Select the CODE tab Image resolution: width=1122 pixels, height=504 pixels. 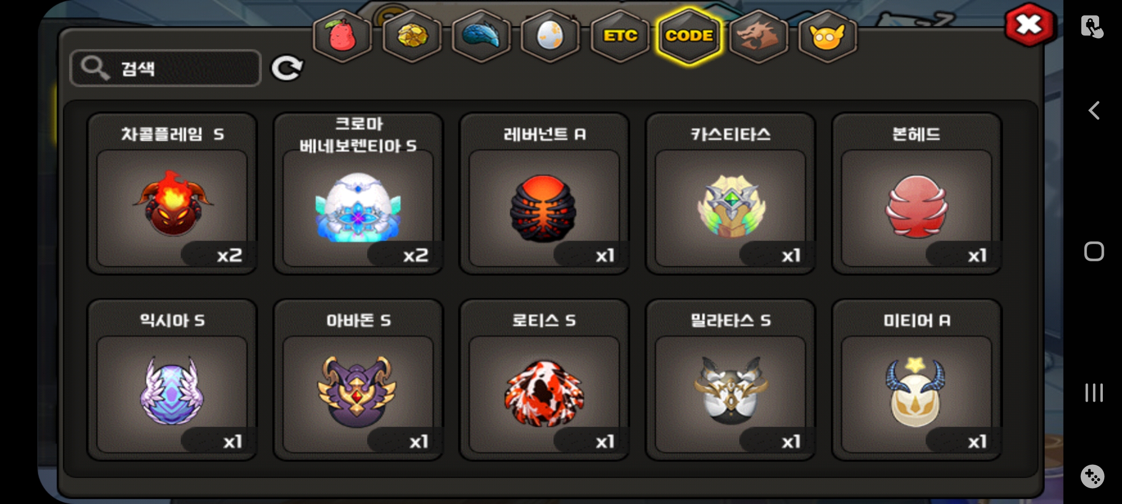point(689,36)
